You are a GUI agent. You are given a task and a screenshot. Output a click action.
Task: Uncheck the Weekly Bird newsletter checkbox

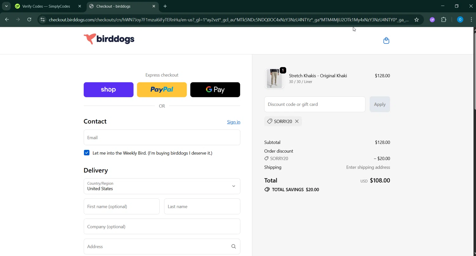pos(87,153)
